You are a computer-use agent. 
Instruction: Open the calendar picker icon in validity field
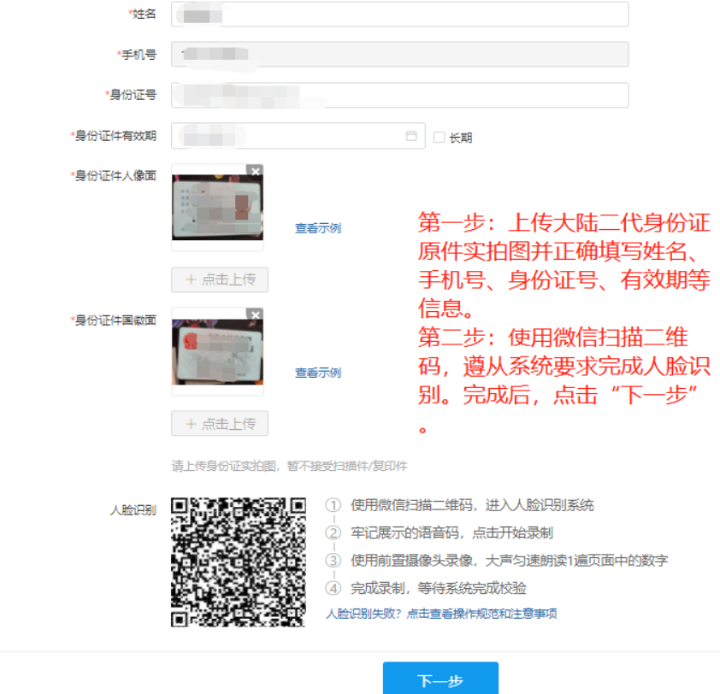[410, 136]
